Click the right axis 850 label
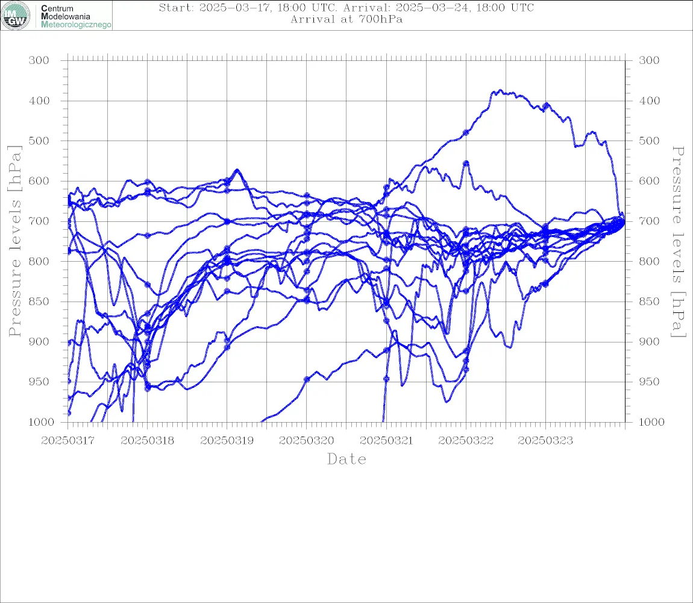The width and height of the screenshot is (693, 603). tap(649, 301)
